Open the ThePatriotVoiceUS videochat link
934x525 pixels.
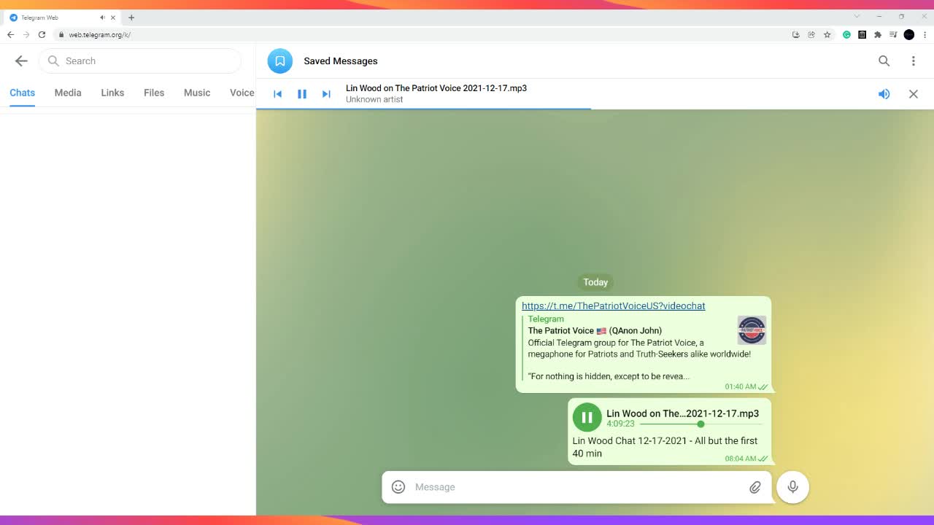[614, 306]
